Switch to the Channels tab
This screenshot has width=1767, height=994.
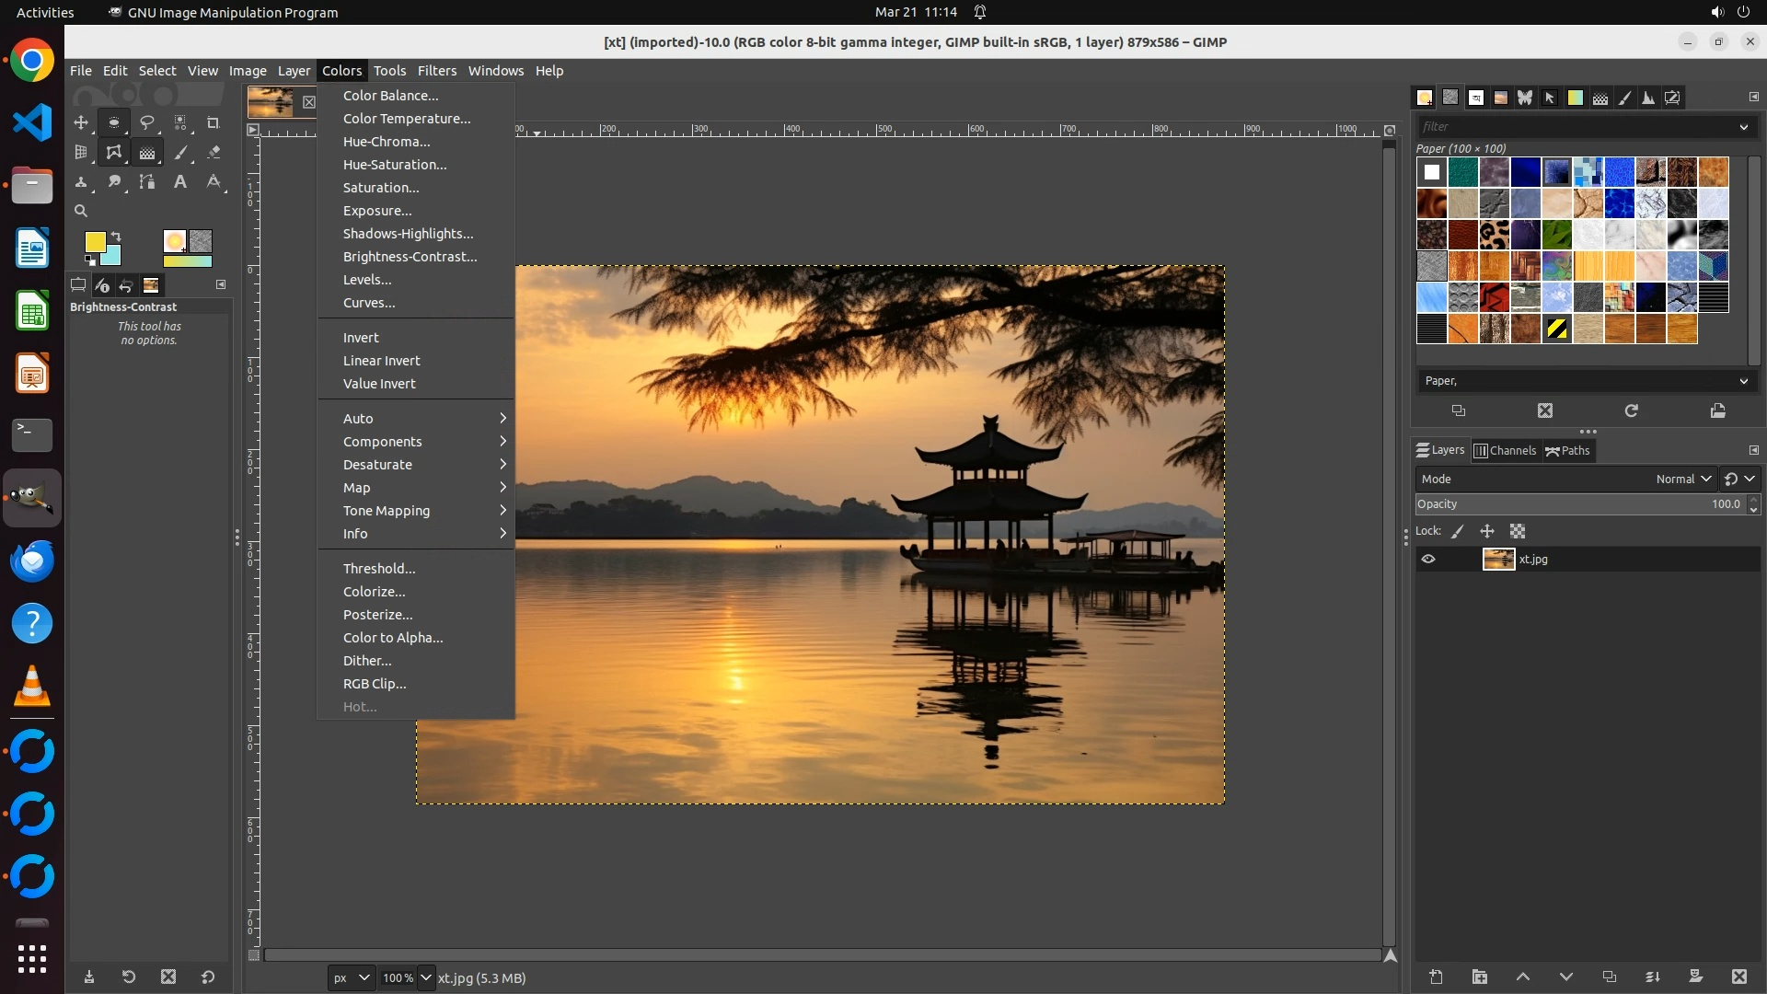[x=1505, y=450]
